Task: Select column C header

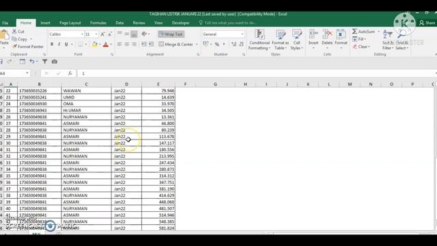Action: [x=86, y=84]
